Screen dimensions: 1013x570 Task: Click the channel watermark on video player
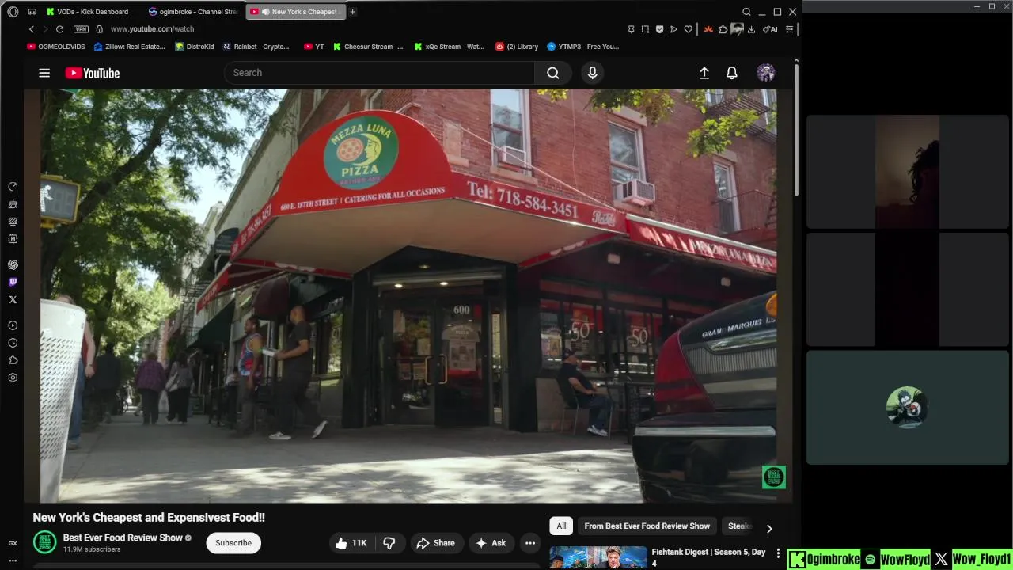click(773, 477)
